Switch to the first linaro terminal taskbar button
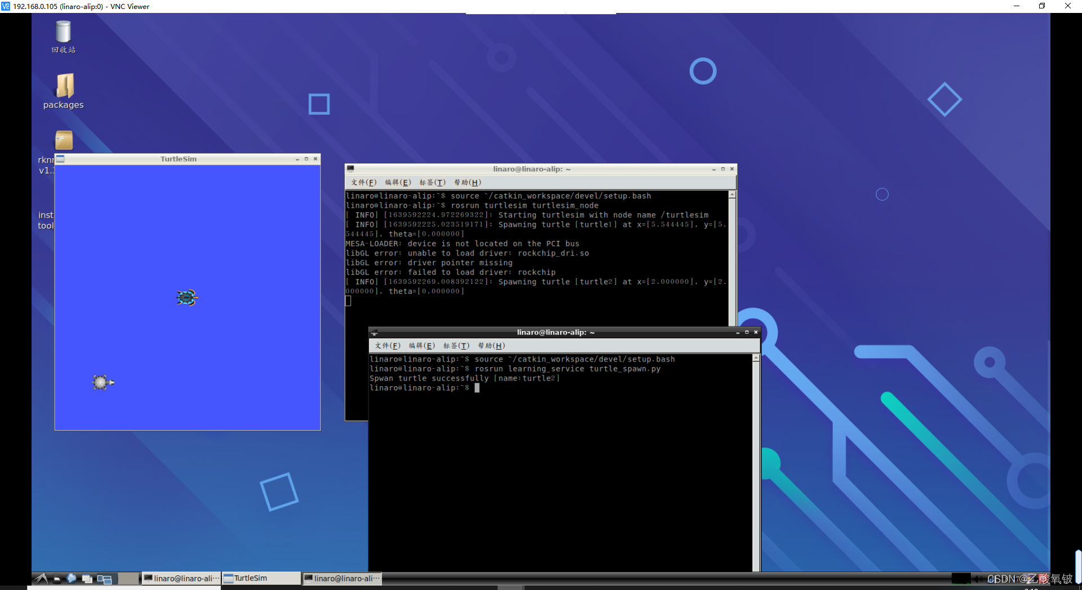This screenshot has width=1082, height=590. click(180, 578)
